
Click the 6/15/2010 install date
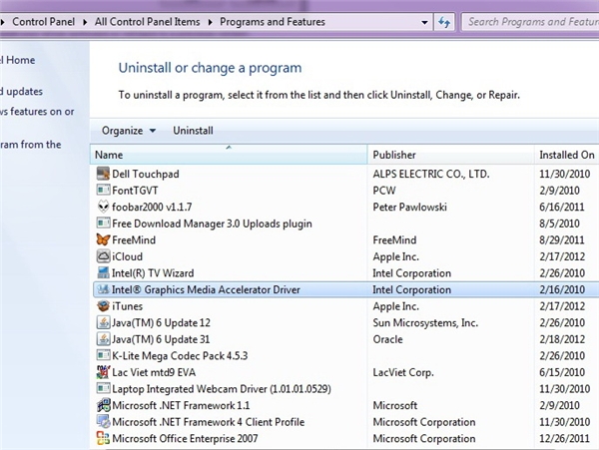pos(562,372)
